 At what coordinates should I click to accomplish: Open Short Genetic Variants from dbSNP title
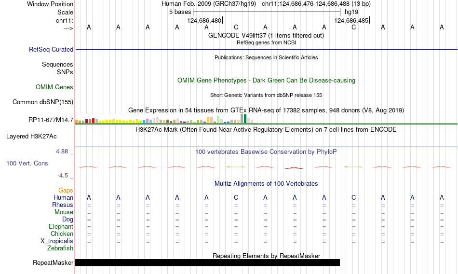pyautogui.click(x=266, y=95)
